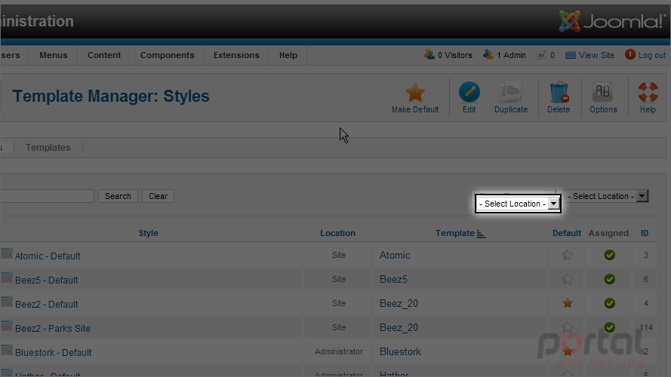Click the Bluestork - Default preview icon

pyautogui.click(x=7, y=351)
